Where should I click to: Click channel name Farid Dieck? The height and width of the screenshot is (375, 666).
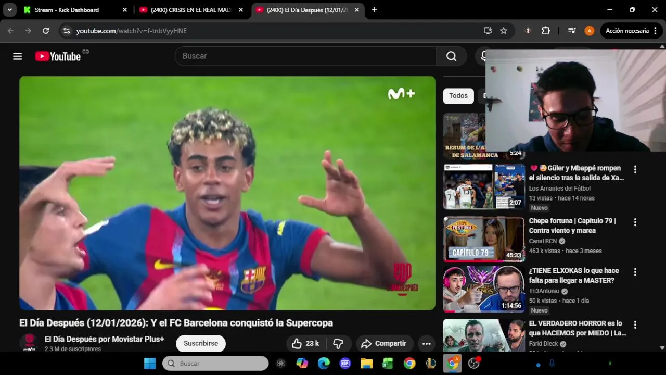pyautogui.click(x=543, y=344)
